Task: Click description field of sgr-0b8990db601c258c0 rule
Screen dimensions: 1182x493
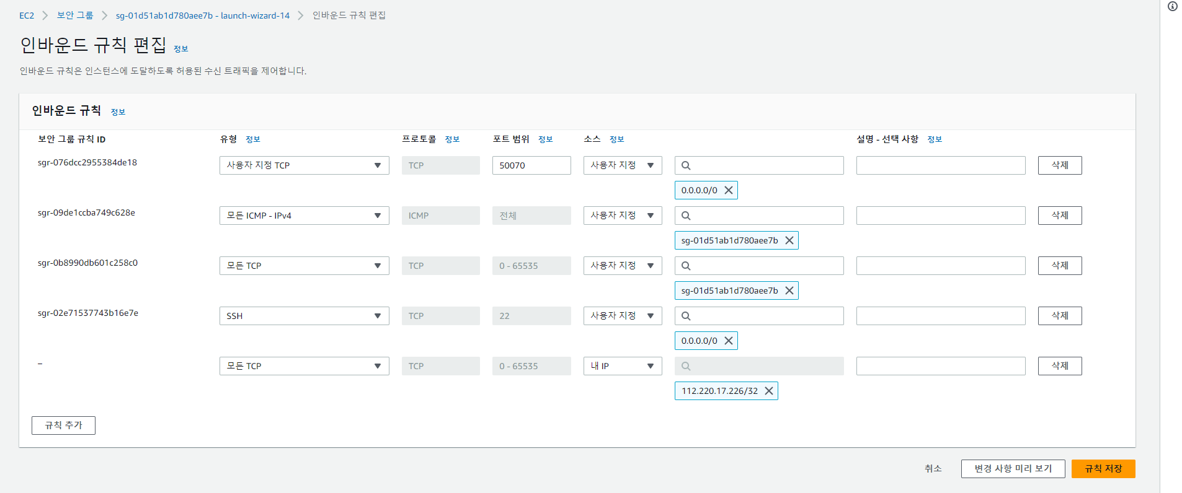Action: pos(941,266)
